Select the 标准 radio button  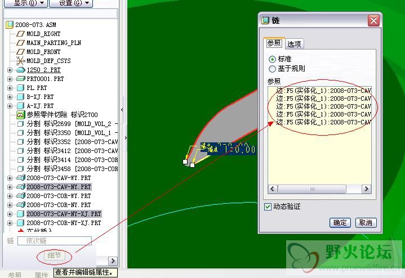point(272,59)
